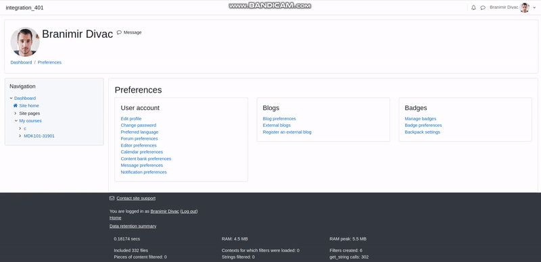Click 'RAM peak: 5.5 MB' text
This screenshot has width=541, height=262.
pyautogui.click(x=348, y=239)
